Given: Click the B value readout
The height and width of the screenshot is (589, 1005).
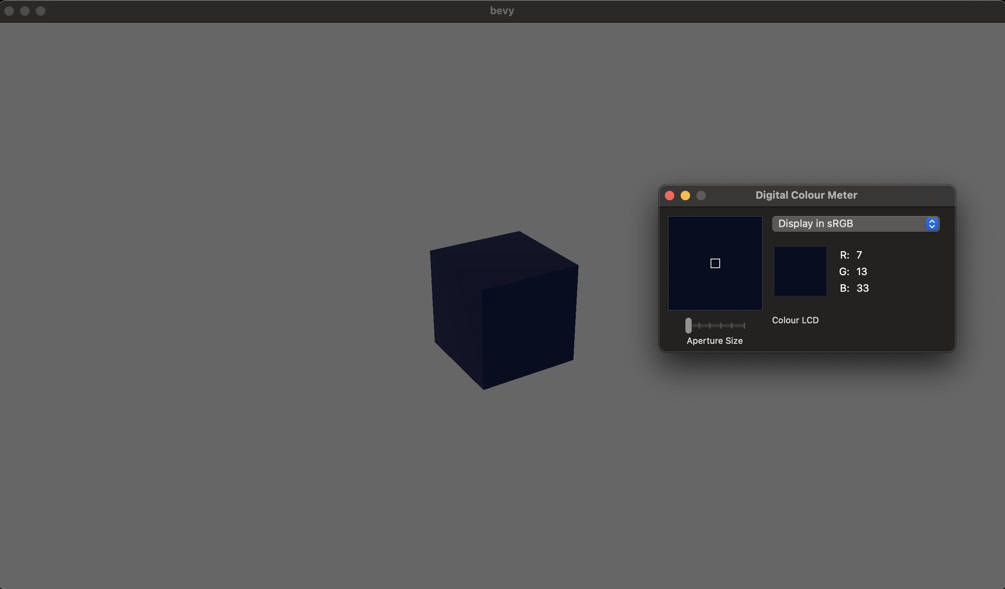Looking at the screenshot, I should point(863,288).
